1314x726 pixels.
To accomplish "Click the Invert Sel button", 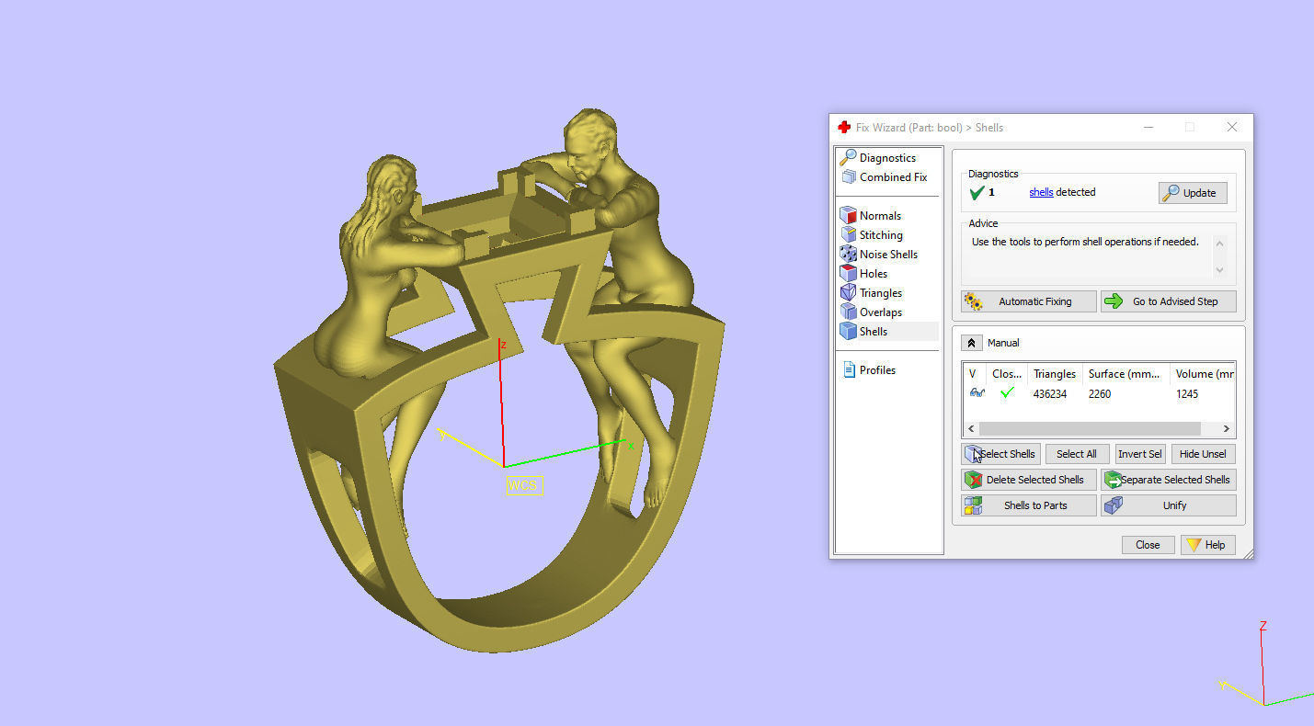I will pyautogui.click(x=1139, y=454).
